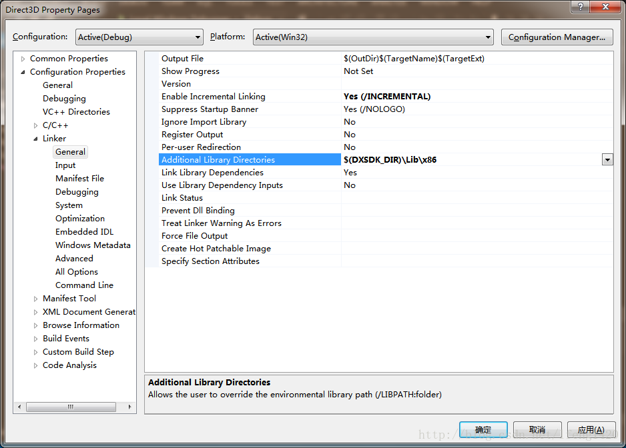Open the Configuration dropdown showing Active(Debug)
626x448 pixels.
(139, 37)
